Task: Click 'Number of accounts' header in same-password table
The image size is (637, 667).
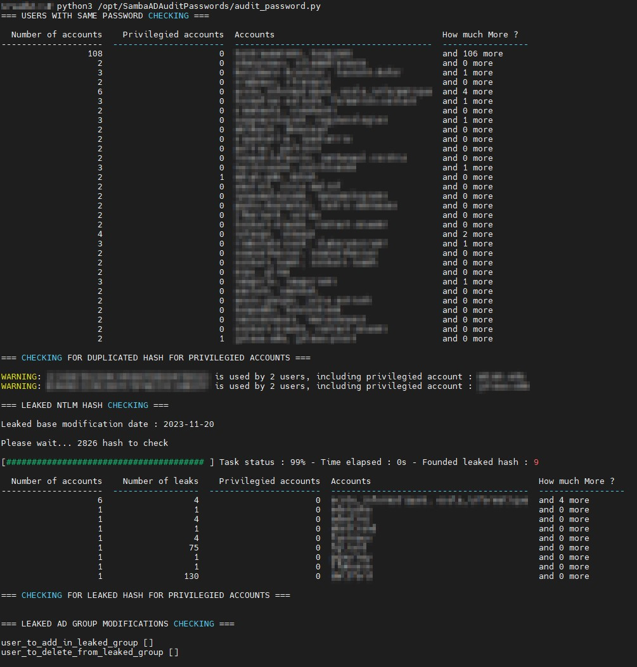Action: 56,34
